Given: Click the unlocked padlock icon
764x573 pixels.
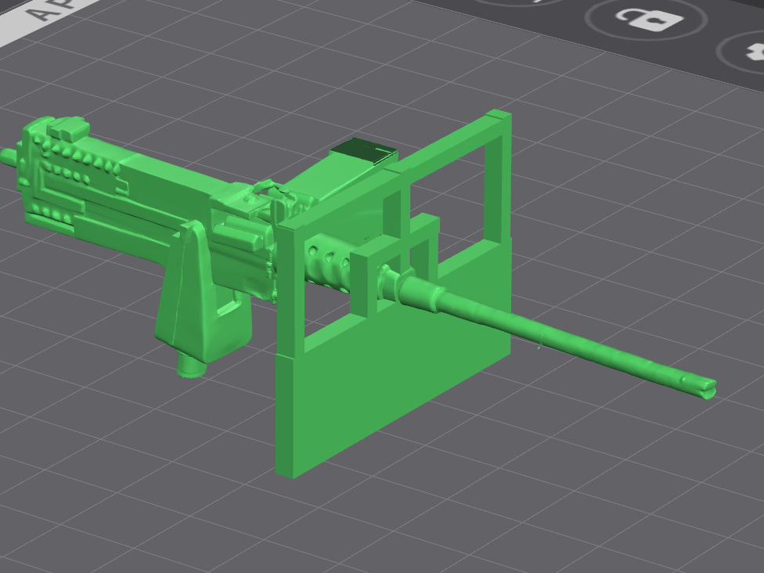Looking at the screenshot, I should (650, 19).
